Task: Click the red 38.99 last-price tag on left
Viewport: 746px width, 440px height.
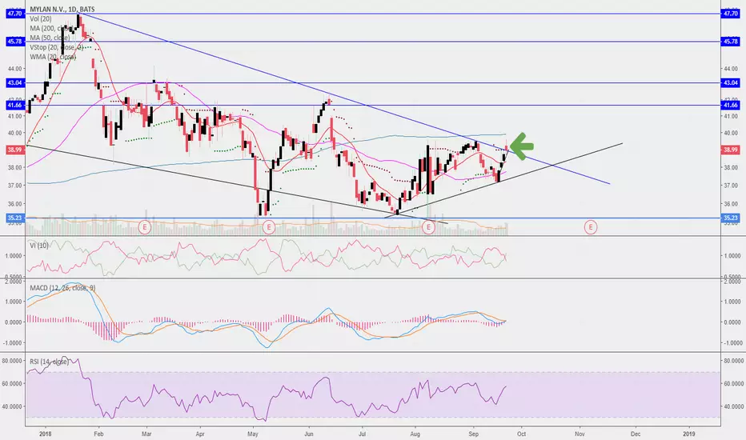Action: coord(14,150)
